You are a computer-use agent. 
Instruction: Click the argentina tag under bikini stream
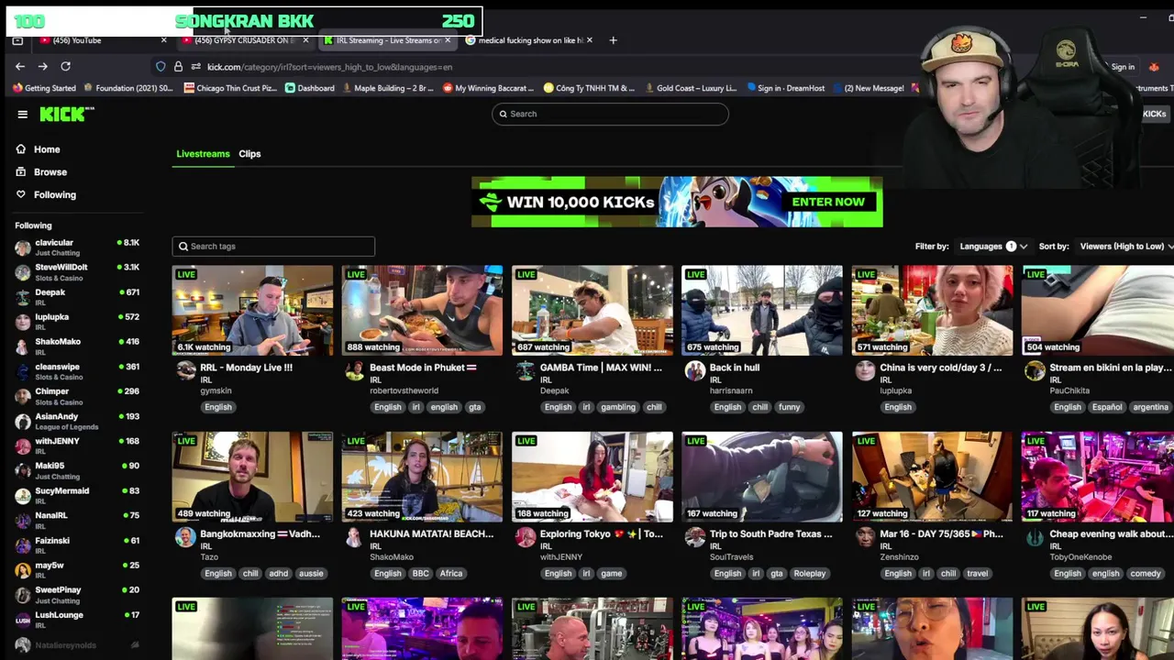pos(1150,407)
